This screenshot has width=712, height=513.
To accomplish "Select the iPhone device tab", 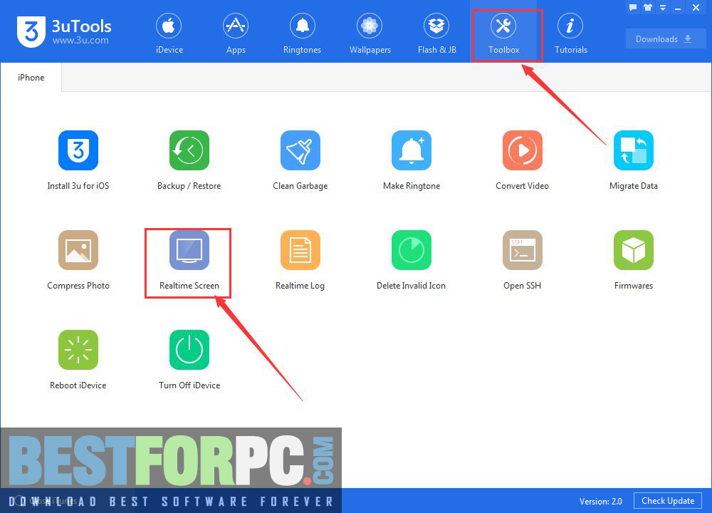I will tap(31, 77).
